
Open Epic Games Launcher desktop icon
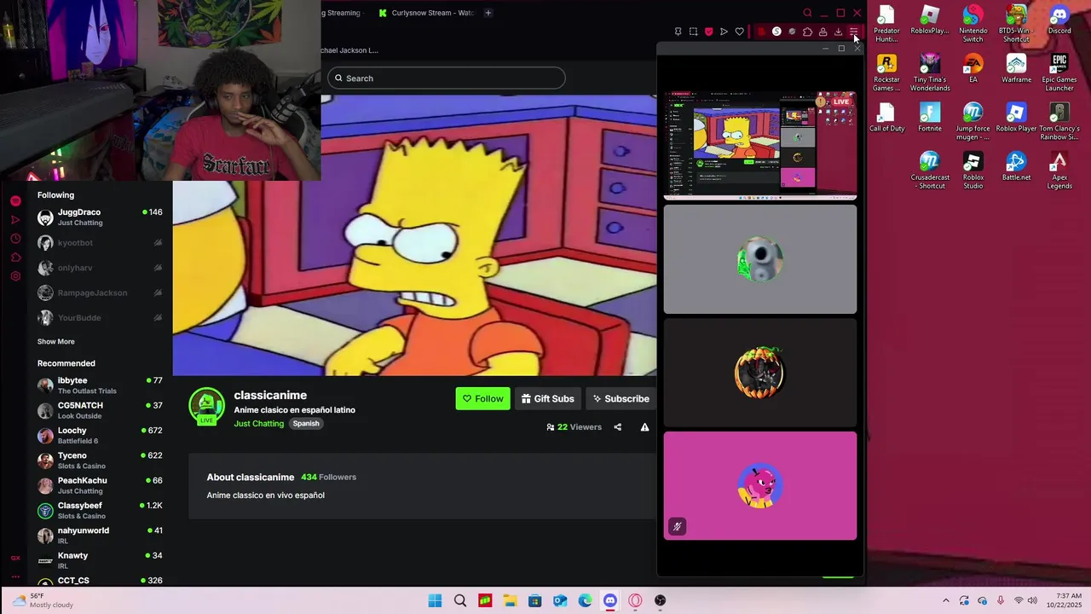tap(1059, 72)
